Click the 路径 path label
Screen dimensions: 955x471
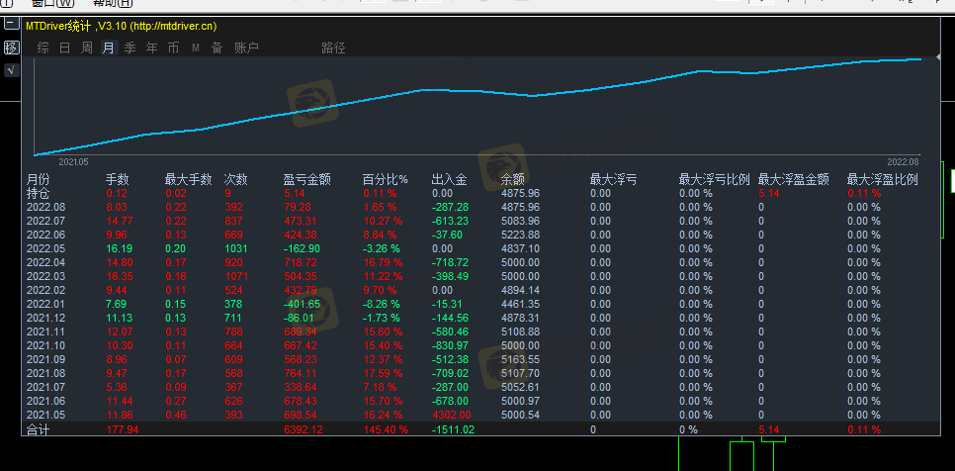coord(333,47)
